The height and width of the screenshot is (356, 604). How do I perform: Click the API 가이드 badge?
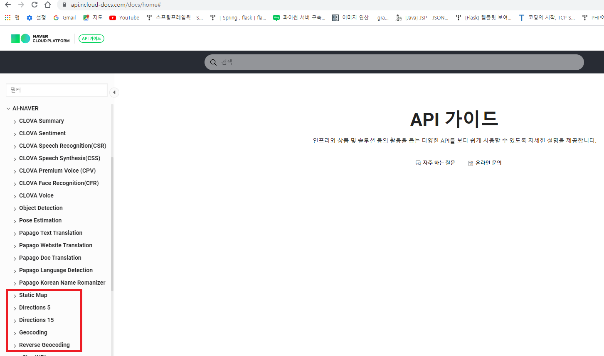point(91,39)
